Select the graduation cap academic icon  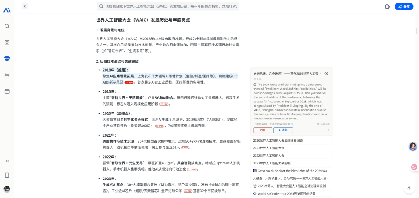coord(7,59)
